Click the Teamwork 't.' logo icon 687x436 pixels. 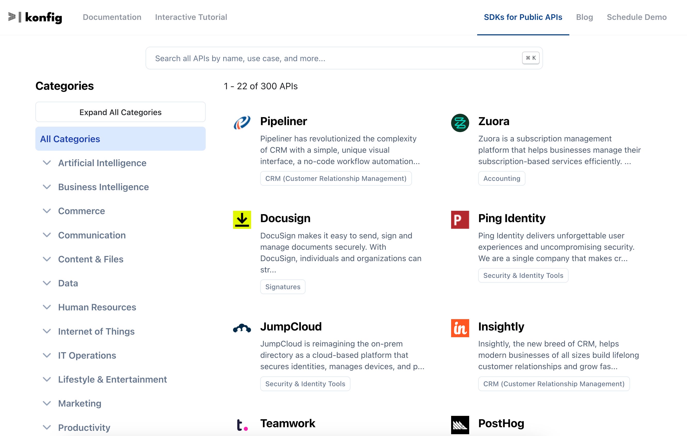pos(242,425)
